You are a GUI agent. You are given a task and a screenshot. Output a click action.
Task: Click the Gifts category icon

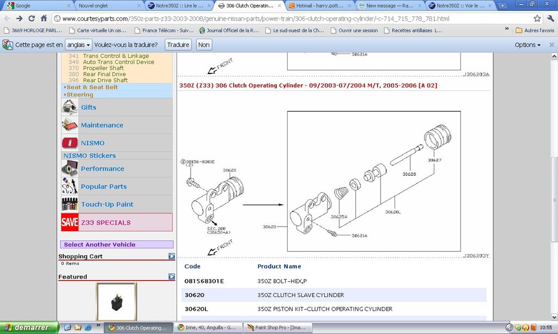(70, 107)
